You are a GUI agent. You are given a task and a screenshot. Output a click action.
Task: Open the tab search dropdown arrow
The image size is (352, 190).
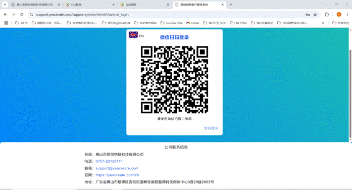(x=5, y=5)
